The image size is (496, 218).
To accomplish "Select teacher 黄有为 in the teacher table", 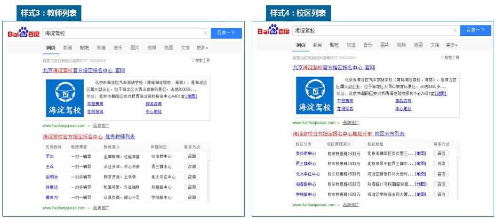I will [x=52, y=197].
